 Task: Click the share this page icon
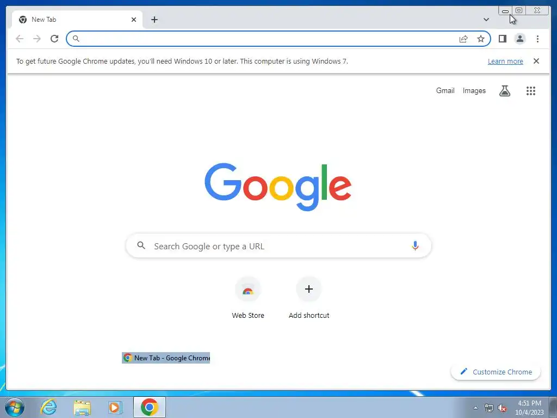click(463, 39)
